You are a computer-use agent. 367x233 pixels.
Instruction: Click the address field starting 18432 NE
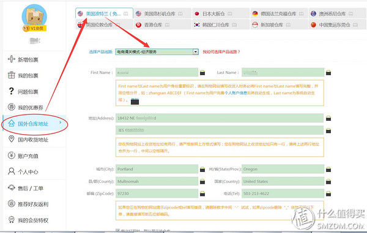[220, 118]
